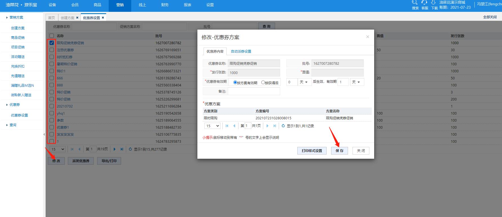
Task: Refresh the coupon list grid
Action: 130,149
